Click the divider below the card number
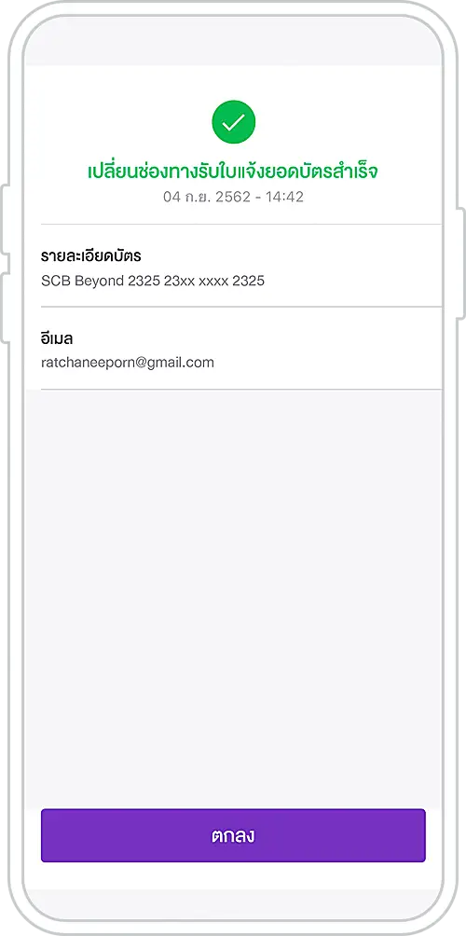The width and height of the screenshot is (466, 936). (241, 307)
